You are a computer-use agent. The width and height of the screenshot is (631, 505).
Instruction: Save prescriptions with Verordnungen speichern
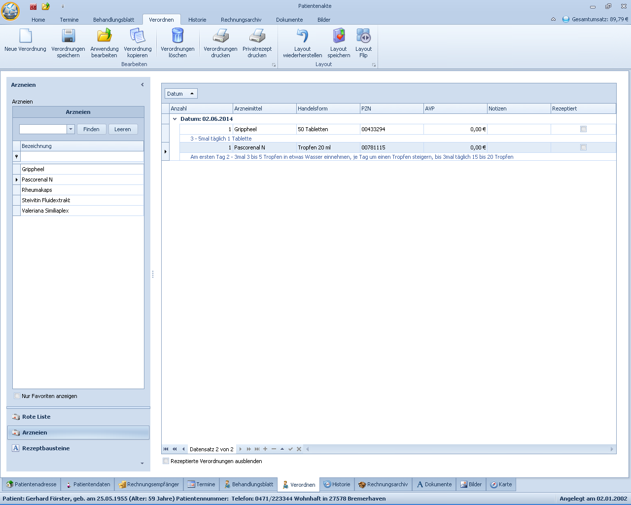68,36
